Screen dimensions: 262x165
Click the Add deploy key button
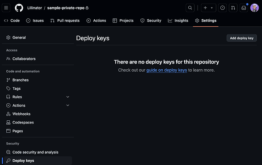pos(241,38)
